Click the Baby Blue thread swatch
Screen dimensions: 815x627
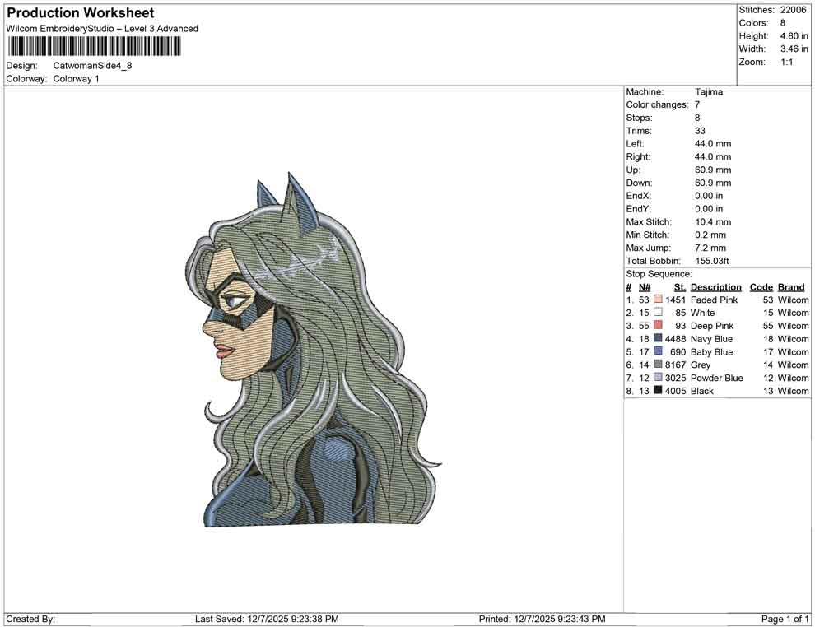(x=657, y=351)
